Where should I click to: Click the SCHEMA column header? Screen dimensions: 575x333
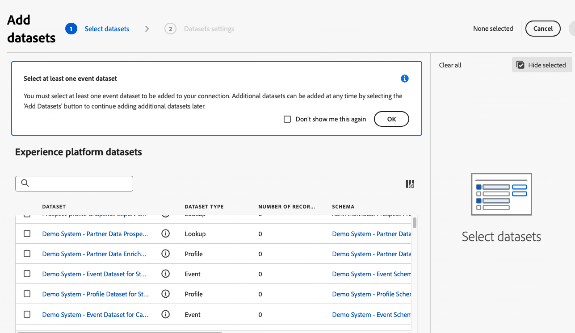pos(343,207)
